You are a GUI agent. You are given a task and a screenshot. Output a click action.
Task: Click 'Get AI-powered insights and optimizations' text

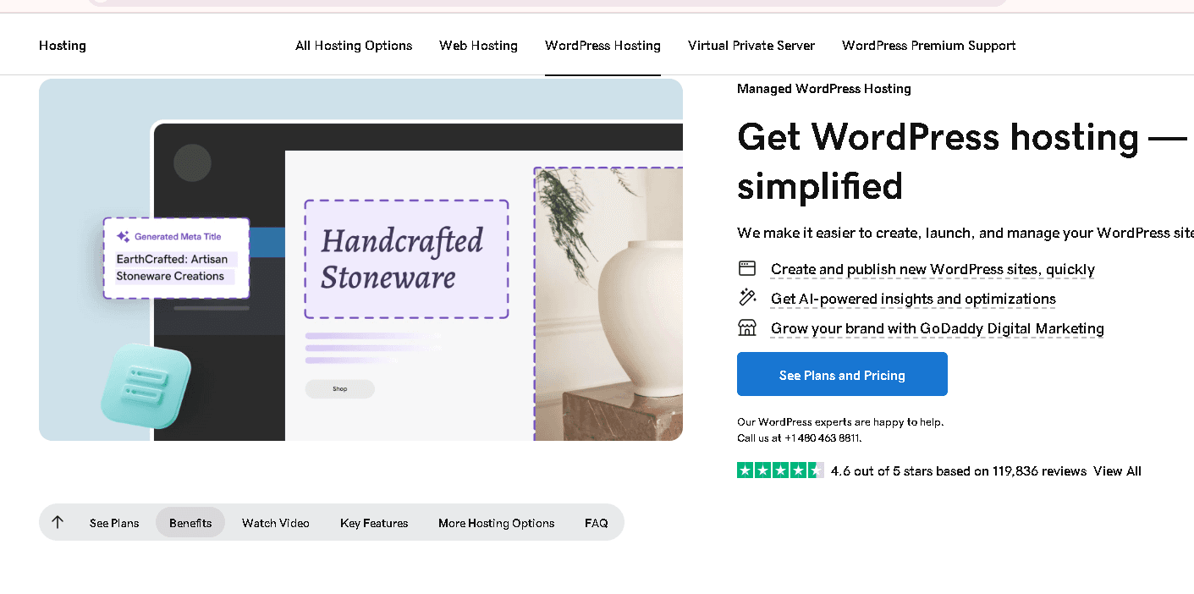(913, 299)
